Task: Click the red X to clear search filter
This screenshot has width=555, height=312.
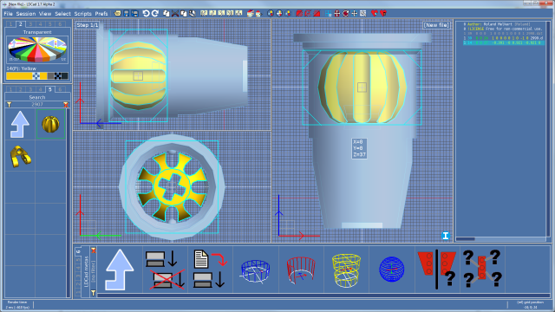Action: point(66,104)
